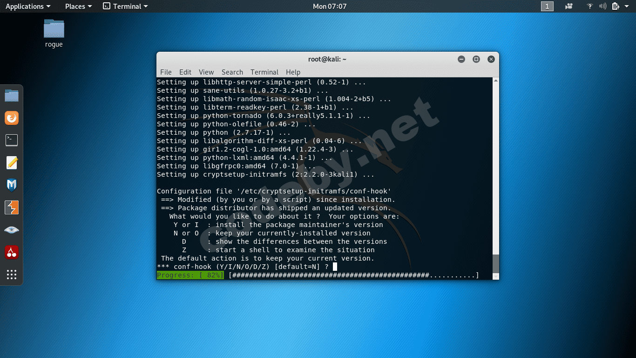Image resolution: width=636 pixels, height=358 pixels.
Task: Click the 'show the differences' D option line
Action: tap(284, 241)
